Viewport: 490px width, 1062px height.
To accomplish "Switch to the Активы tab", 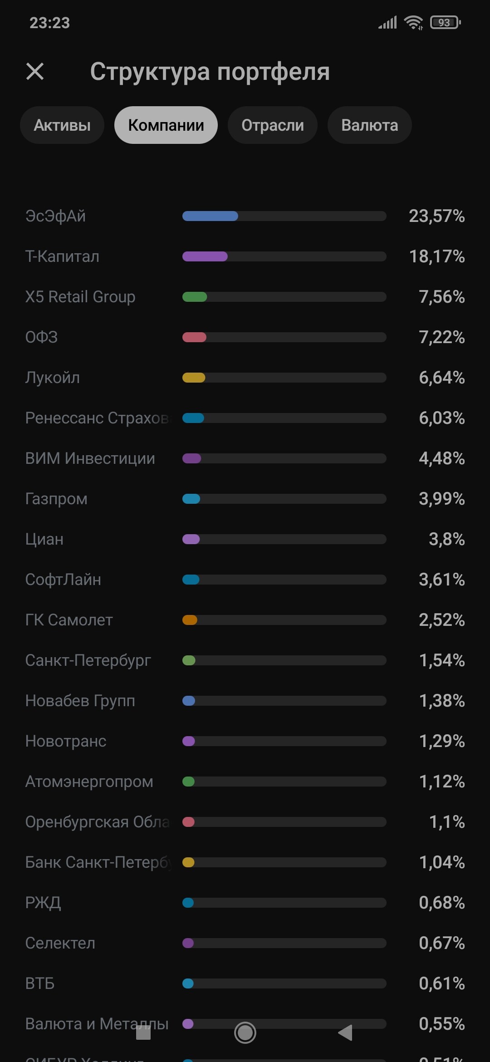I will [x=62, y=125].
